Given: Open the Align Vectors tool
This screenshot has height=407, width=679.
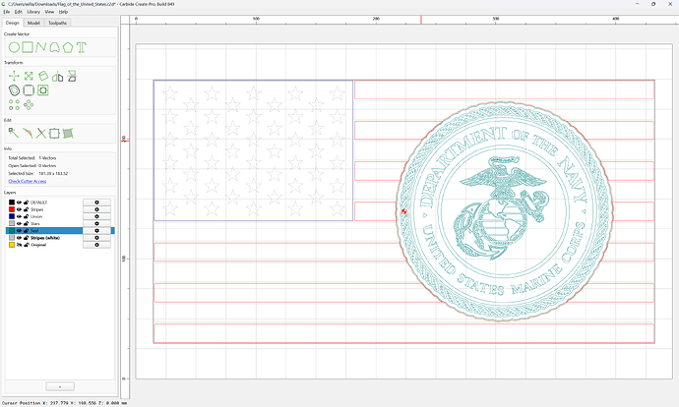Looking at the screenshot, I should [43, 90].
